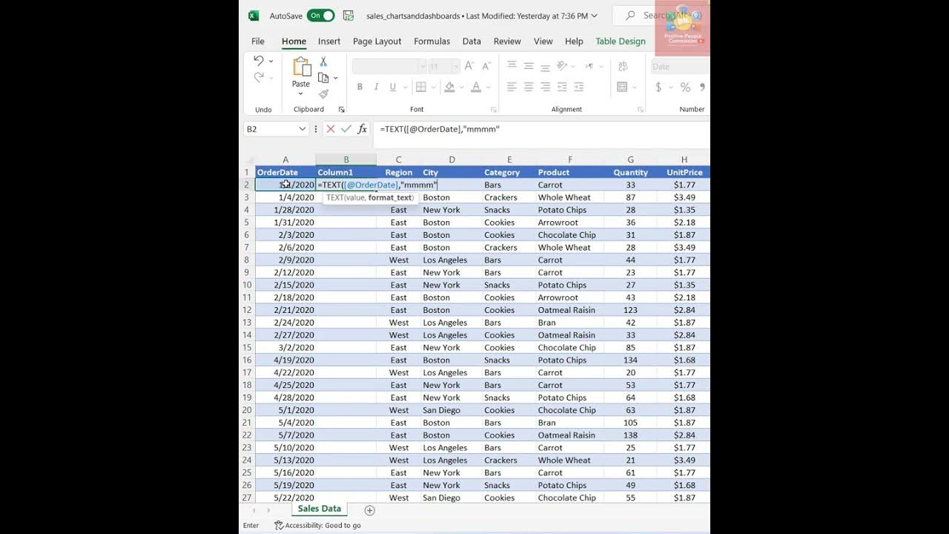Click Accessibility: Good to go status
This screenshot has width=949, height=534.
point(317,525)
